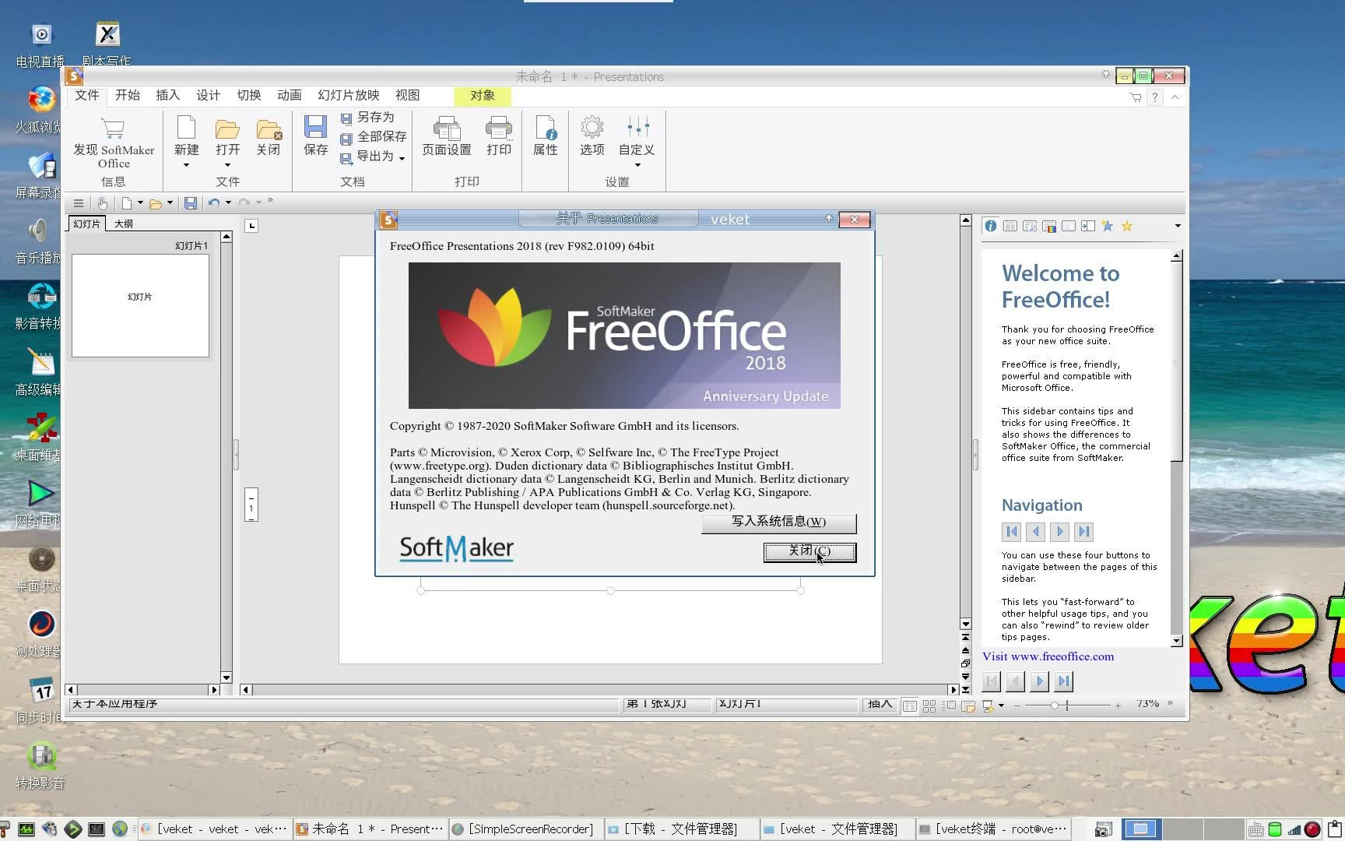This screenshot has height=841, width=1345.
Task: Expand the New (新建) dropdown arrow
Action: (186, 165)
